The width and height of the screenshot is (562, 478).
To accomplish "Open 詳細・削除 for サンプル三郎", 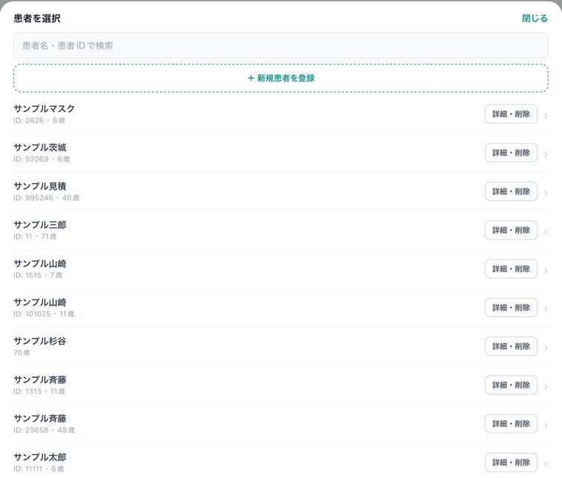I will click(511, 230).
